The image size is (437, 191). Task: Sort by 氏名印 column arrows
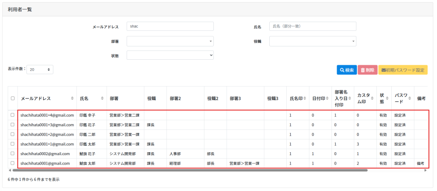(x=305, y=98)
